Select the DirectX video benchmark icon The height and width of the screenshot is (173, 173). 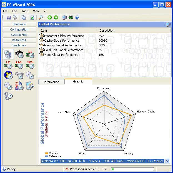[x=8, y=75]
